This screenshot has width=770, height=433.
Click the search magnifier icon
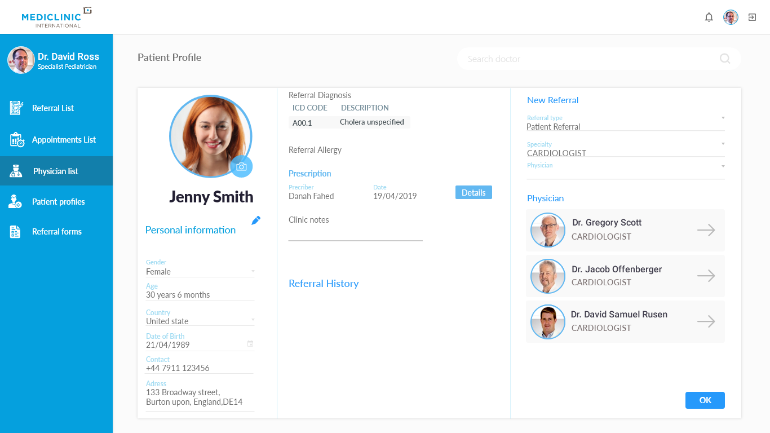(725, 59)
